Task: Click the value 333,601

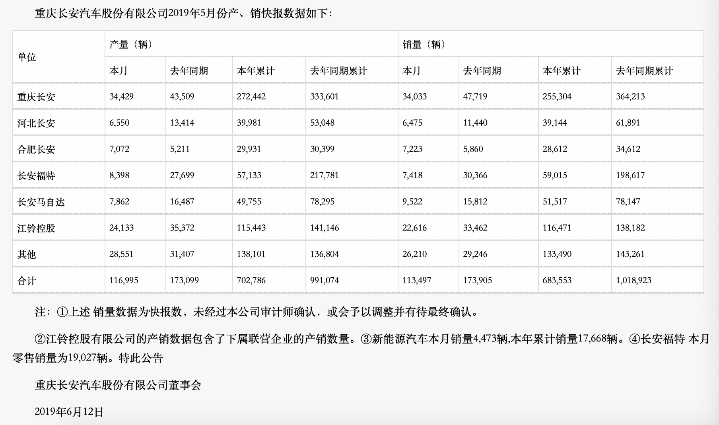Action: click(325, 96)
